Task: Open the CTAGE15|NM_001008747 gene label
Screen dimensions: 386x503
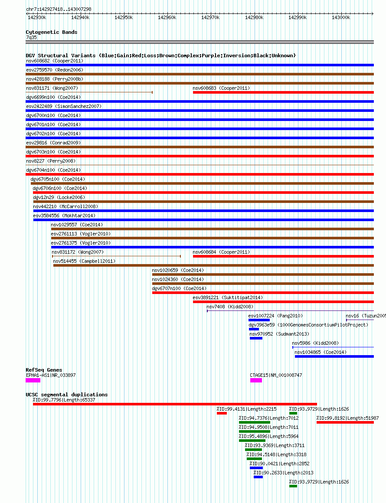Action: coord(276,375)
